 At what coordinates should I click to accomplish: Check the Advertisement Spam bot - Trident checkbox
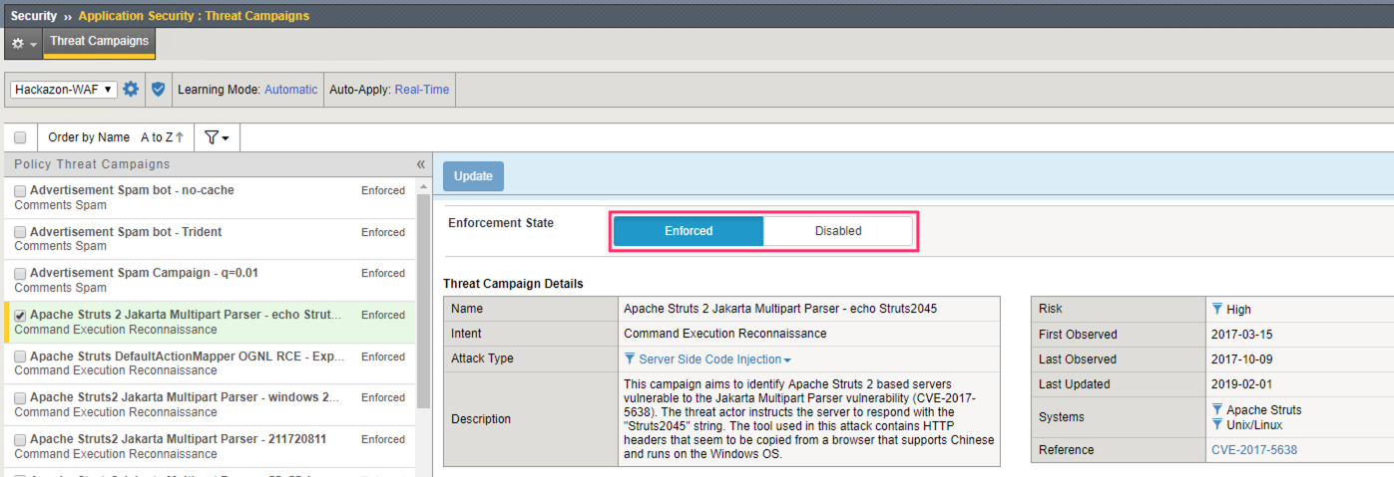21,232
